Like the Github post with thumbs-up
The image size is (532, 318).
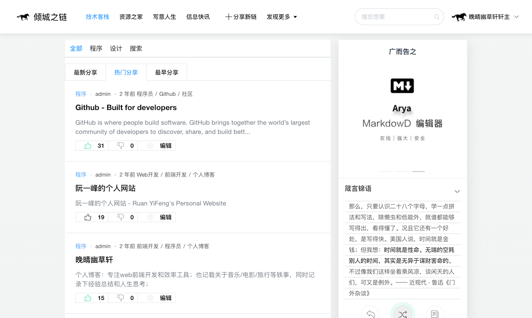click(88, 146)
